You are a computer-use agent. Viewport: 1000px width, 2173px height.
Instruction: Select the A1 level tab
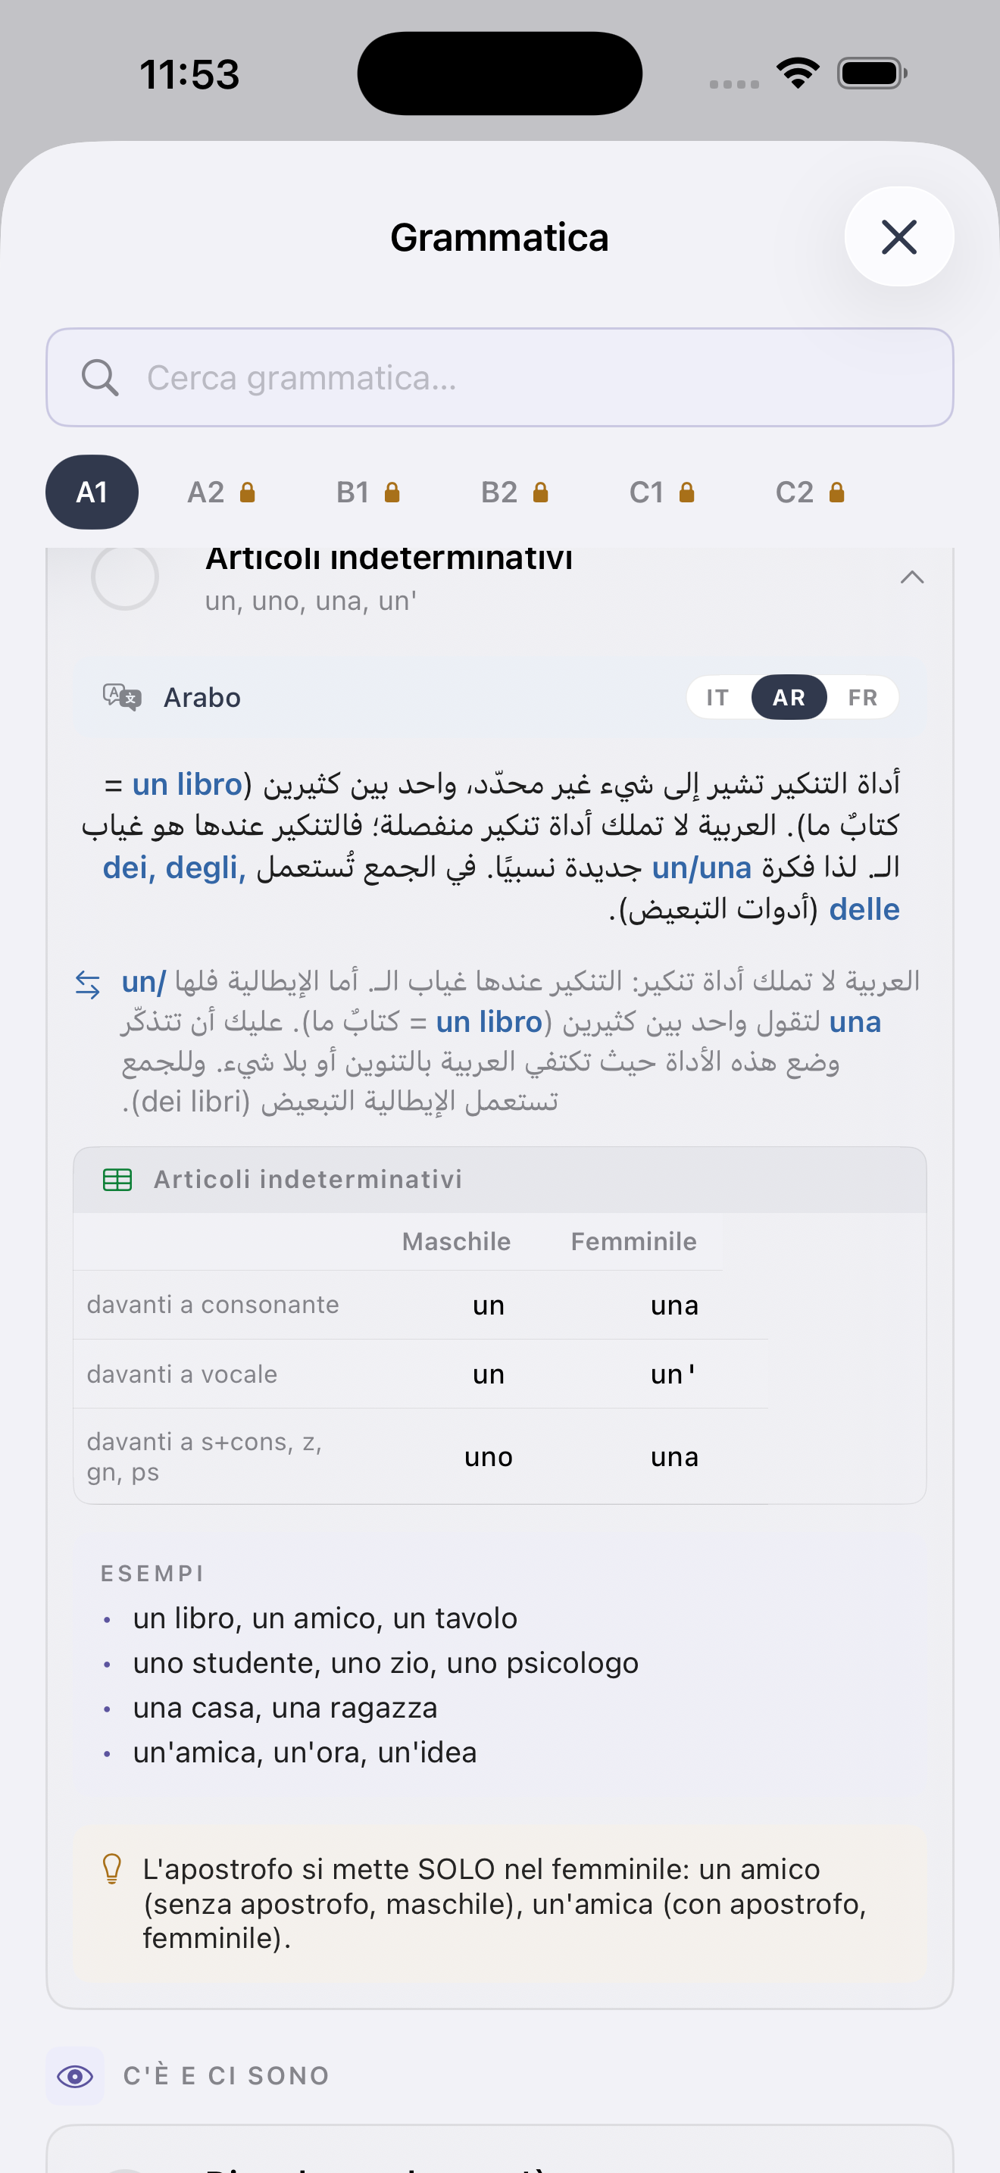pos(92,492)
